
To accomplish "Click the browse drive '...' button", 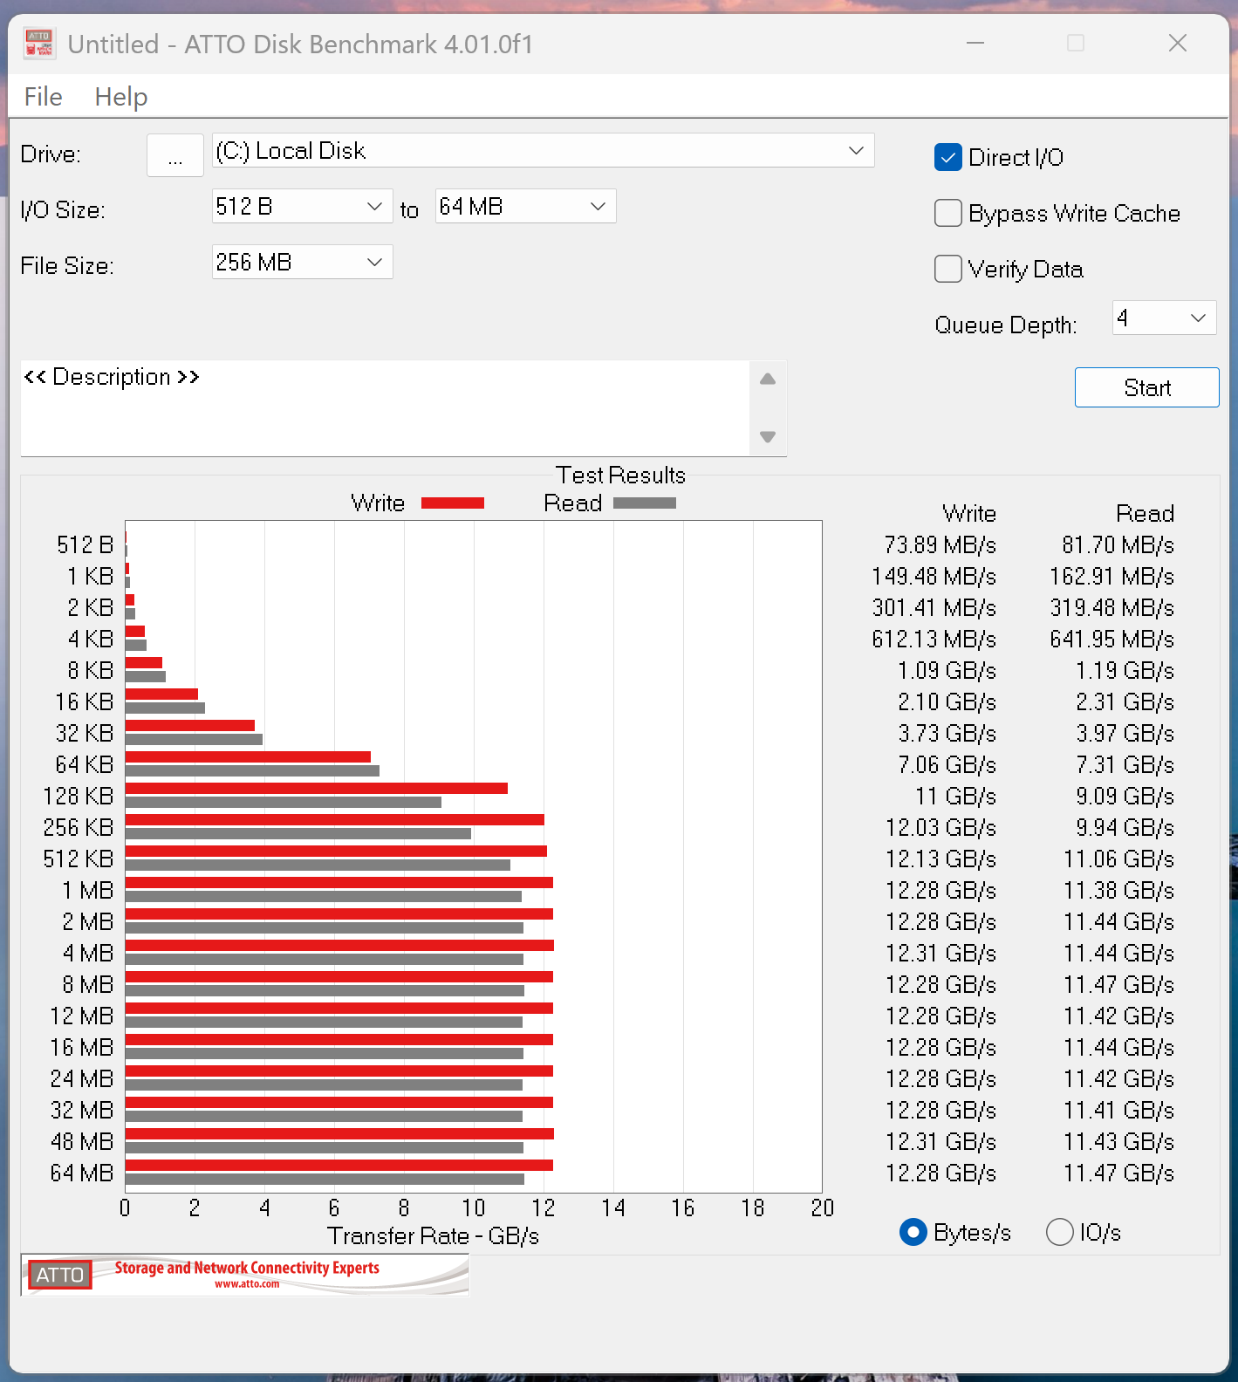I will pos(175,155).
